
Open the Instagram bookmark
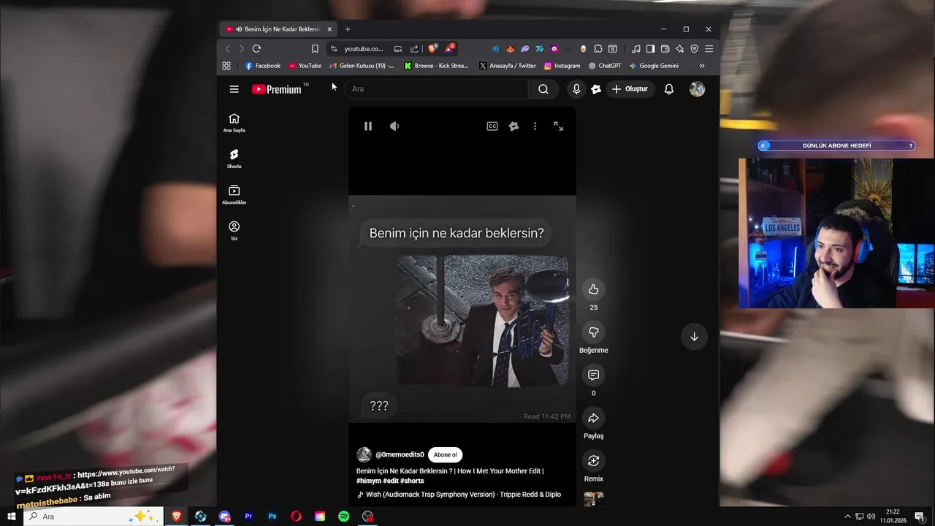click(x=562, y=66)
